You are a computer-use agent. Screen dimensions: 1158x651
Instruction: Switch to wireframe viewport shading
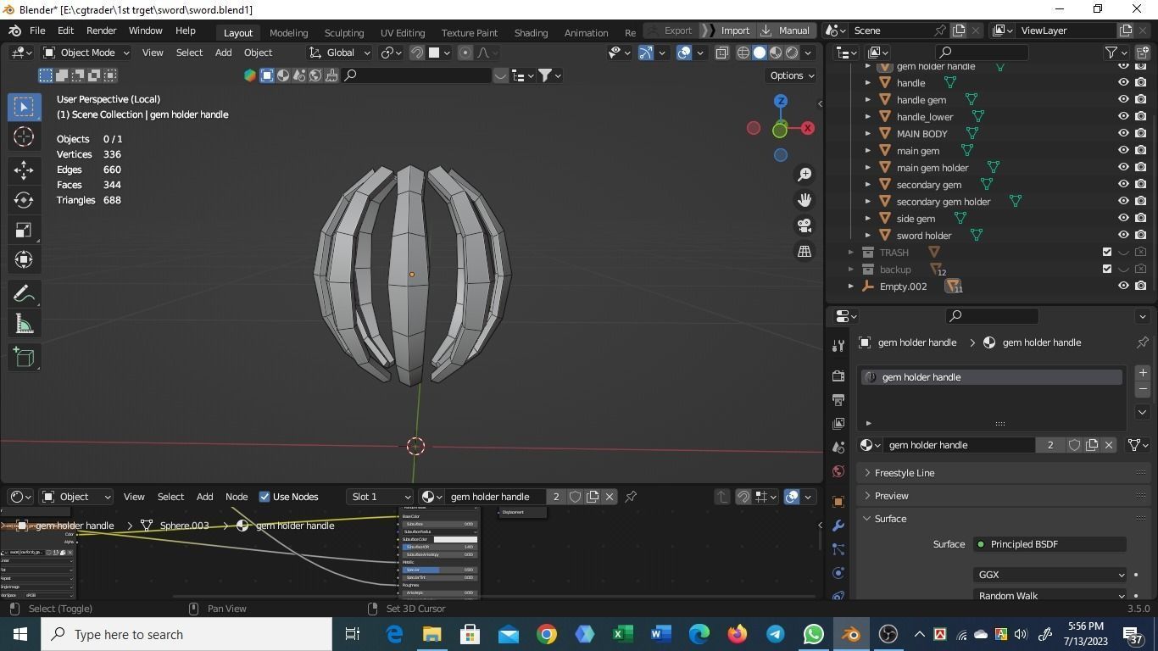pyautogui.click(x=743, y=53)
